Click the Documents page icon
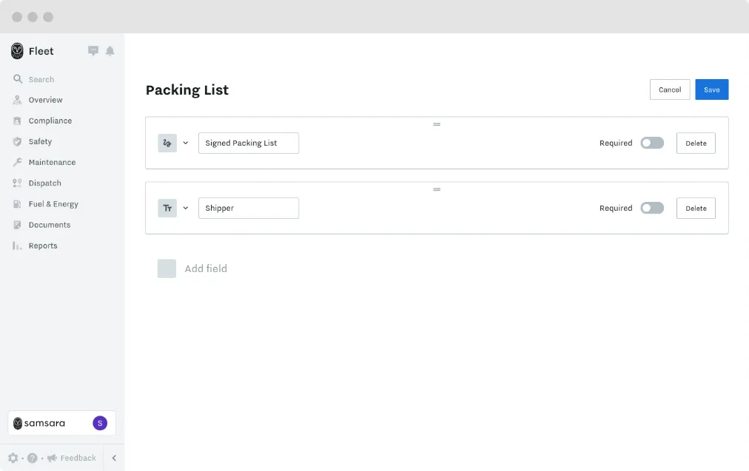749x471 pixels. (17, 225)
